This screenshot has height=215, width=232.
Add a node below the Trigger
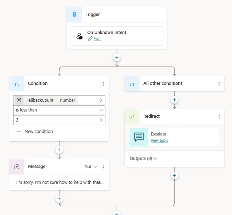(117, 57)
